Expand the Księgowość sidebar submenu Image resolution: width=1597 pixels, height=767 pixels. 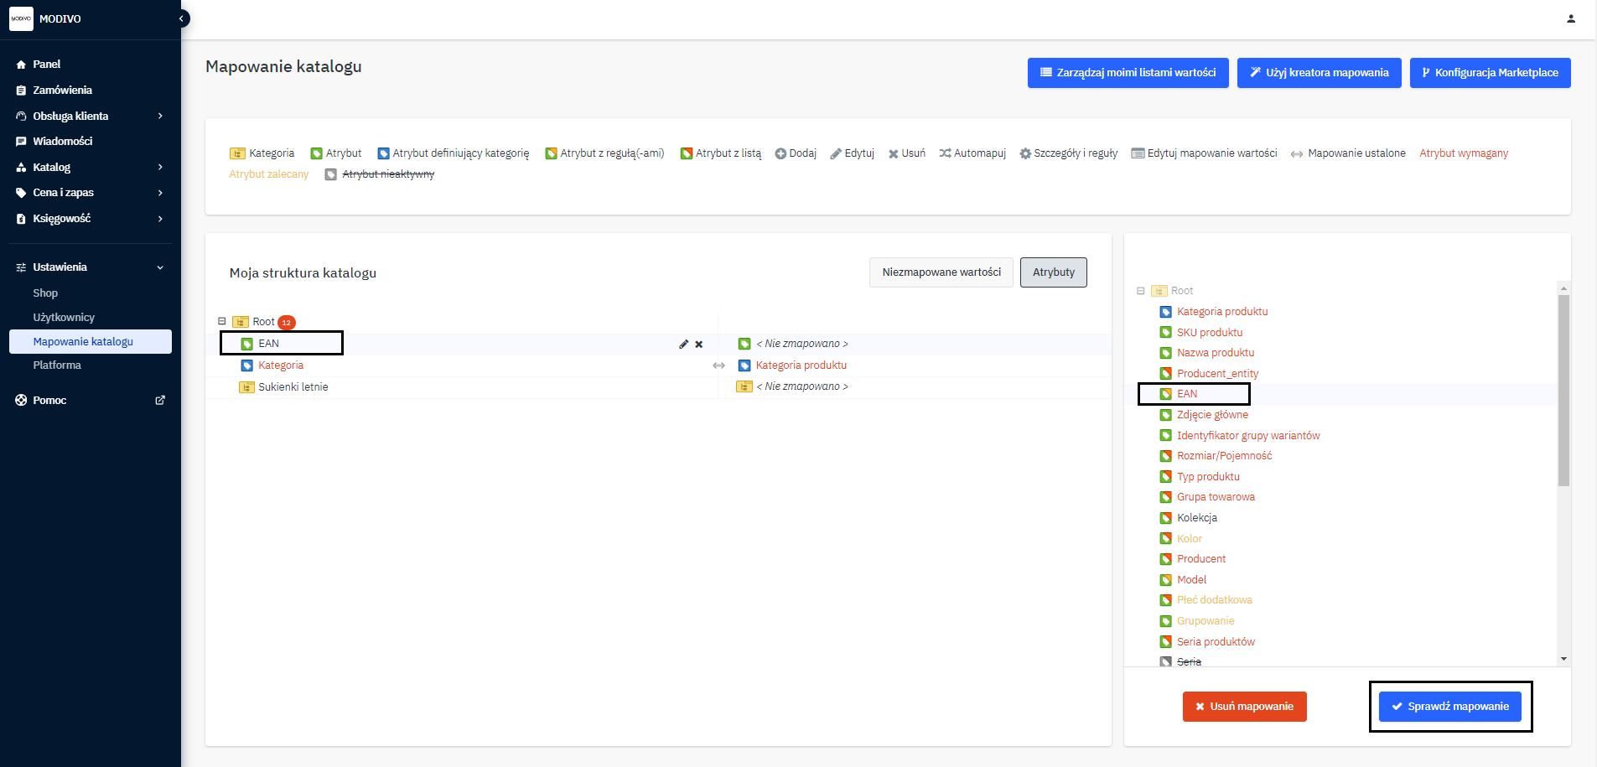point(160,219)
